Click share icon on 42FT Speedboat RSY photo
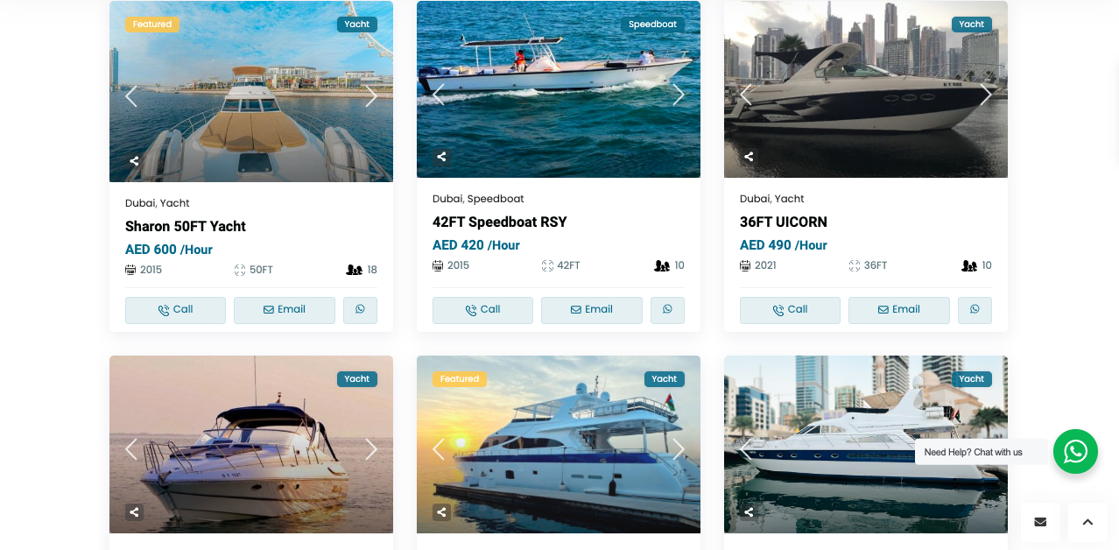This screenshot has width=1119, height=550. (441, 157)
